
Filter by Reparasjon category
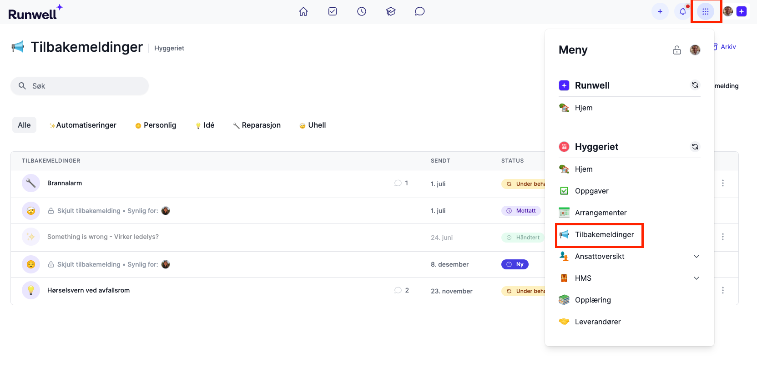pyautogui.click(x=257, y=125)
